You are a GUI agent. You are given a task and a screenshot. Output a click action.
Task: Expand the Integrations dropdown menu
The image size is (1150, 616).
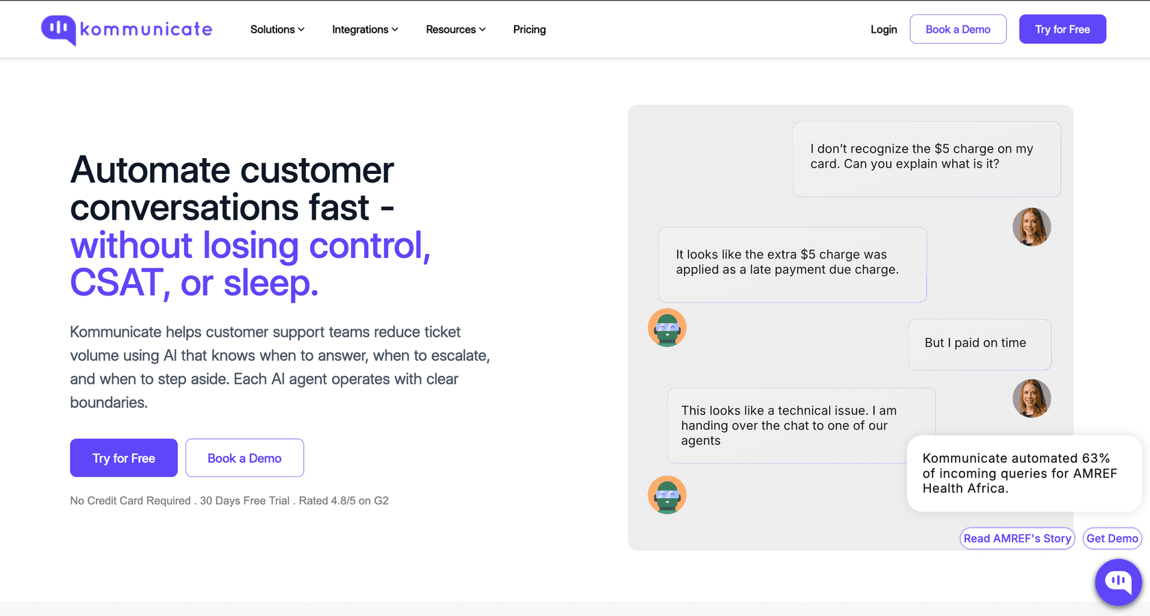(365, 29)
